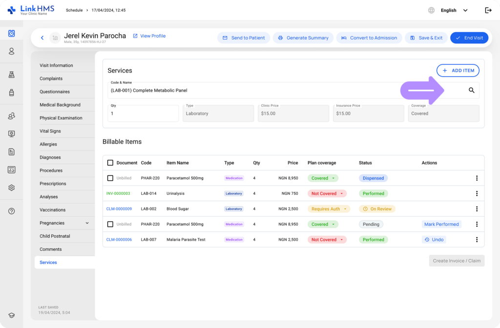The width and height of the screenshot is (500, 328).
Task: Open Procedures section
Action: coord(64,170)
